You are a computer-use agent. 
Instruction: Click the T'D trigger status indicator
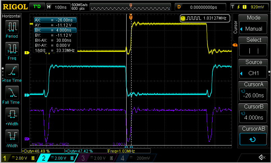[x=37, y=7]
